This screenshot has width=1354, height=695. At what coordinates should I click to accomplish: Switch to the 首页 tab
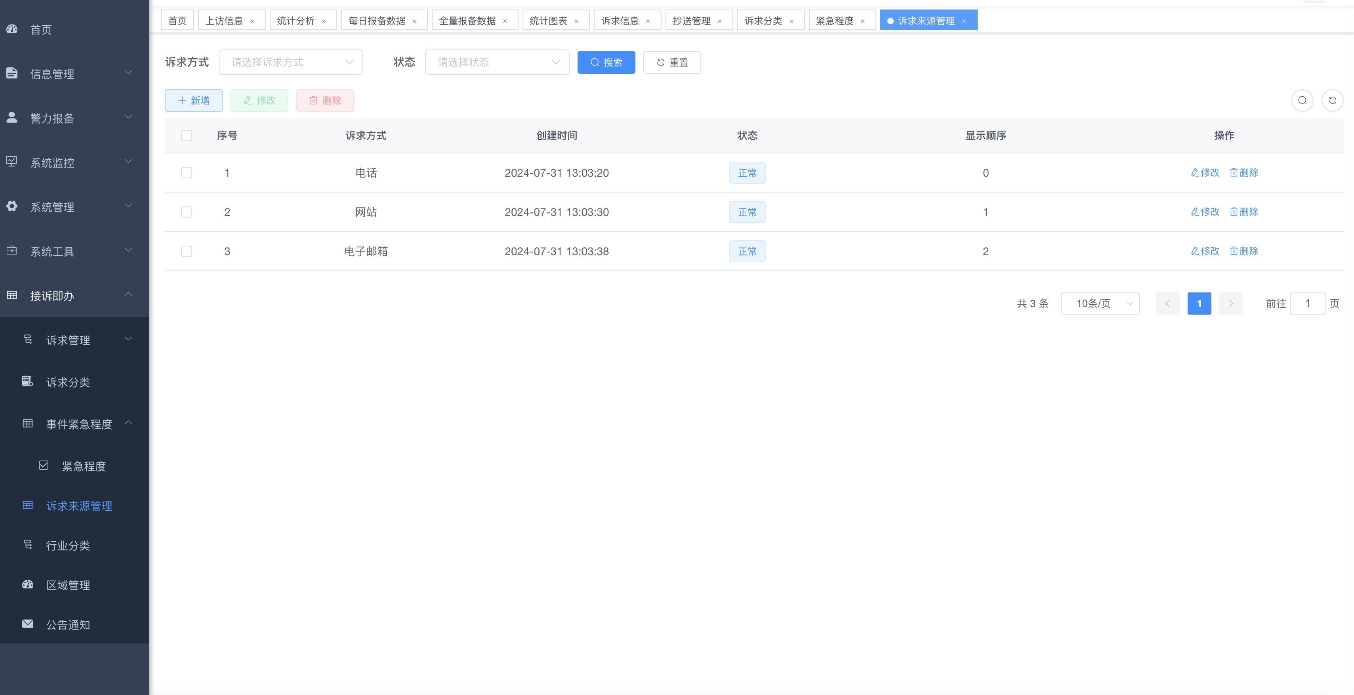pyautogui.click(x=177, y=21)
